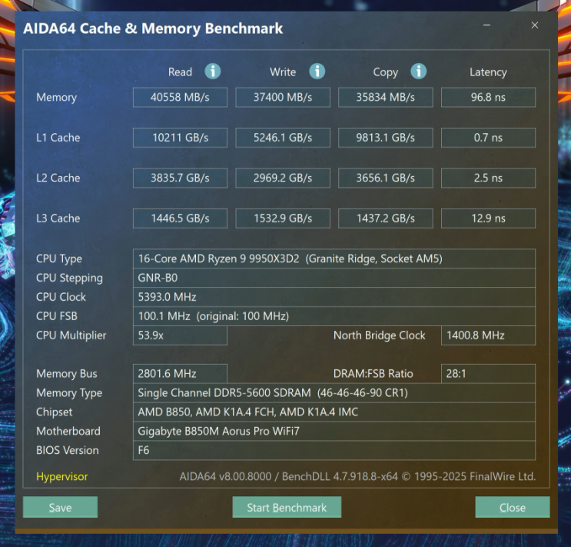The height and width of the screenshot is (547, 571).
Task: Click the North Bridge Clock value 1400.8 MHz
Action: (488, 335)
